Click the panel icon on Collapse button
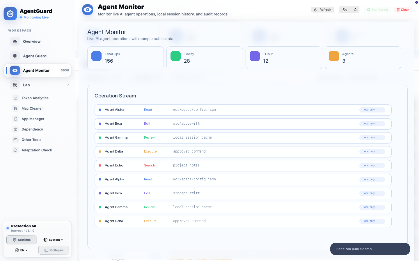Screen dimensions: 419x261 point(46,250)
